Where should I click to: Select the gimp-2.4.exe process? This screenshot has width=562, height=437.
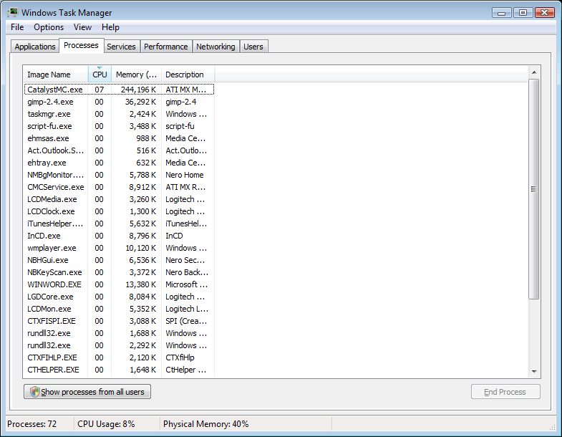coord(119,102)
